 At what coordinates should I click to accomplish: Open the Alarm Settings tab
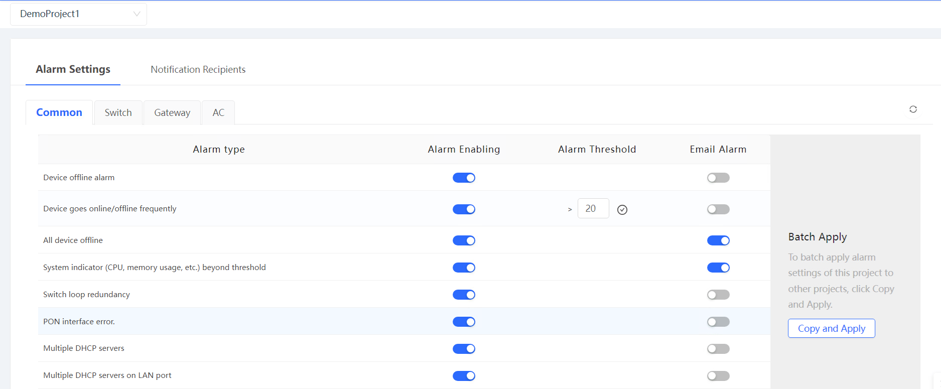coord(73,70)
